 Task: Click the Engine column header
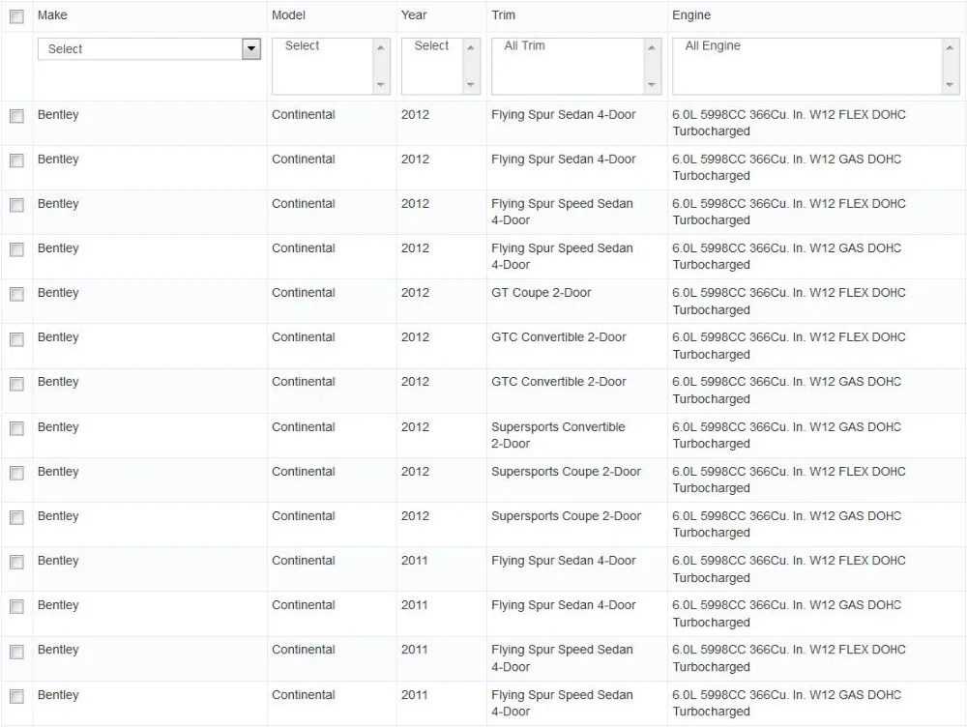[x=691, y=15]
